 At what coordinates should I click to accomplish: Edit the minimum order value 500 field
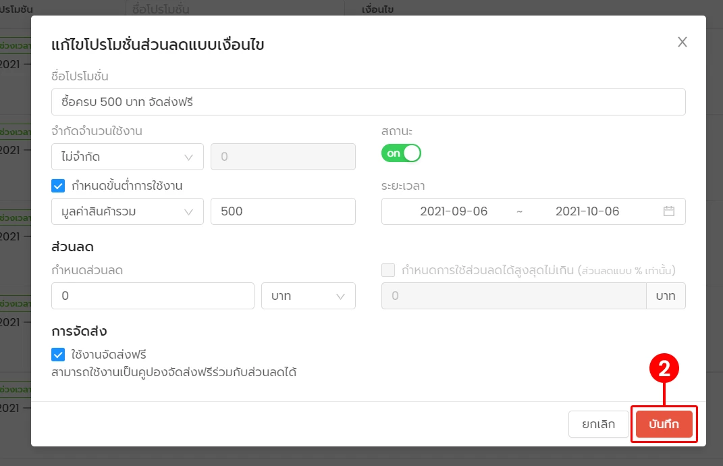coord(283,211)
